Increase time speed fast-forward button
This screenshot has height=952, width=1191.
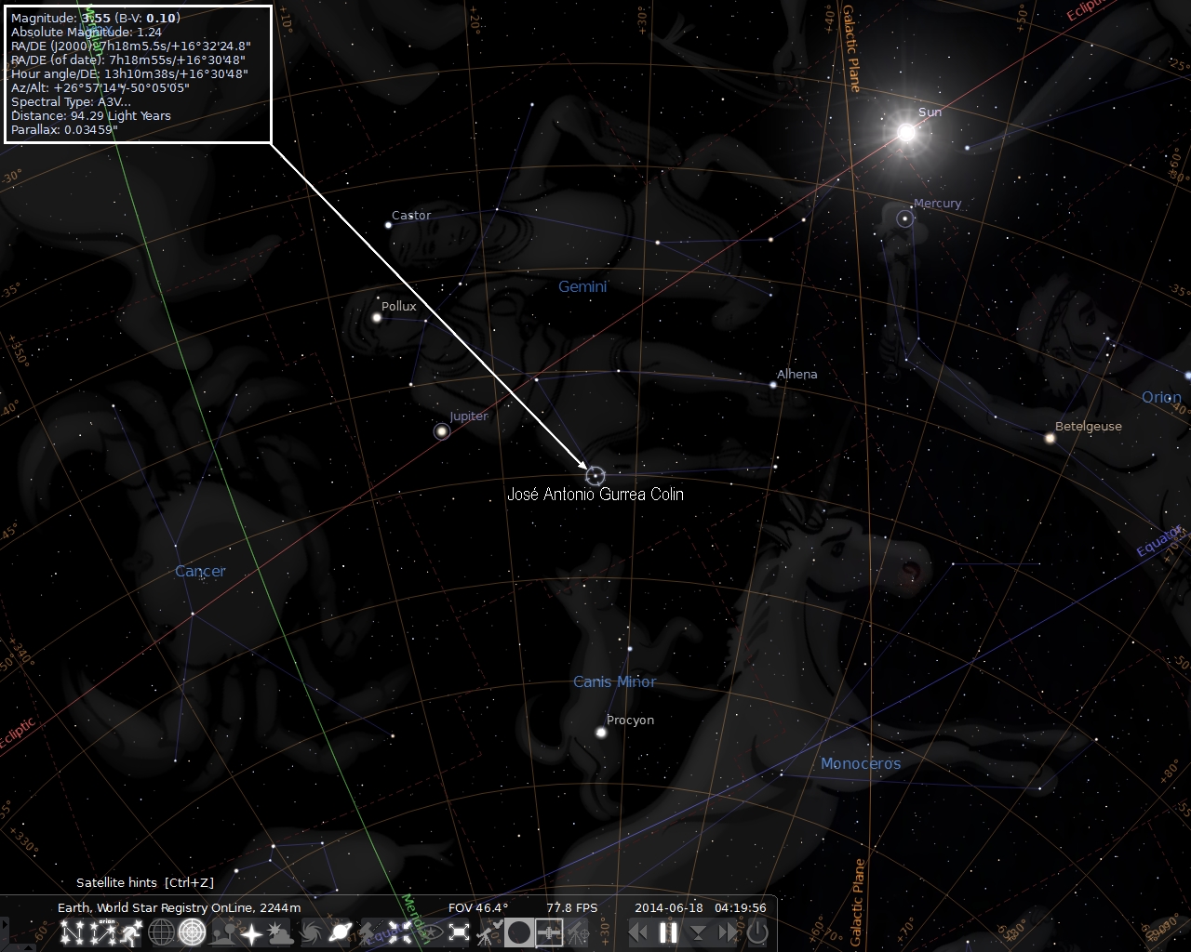click(727, 932)
